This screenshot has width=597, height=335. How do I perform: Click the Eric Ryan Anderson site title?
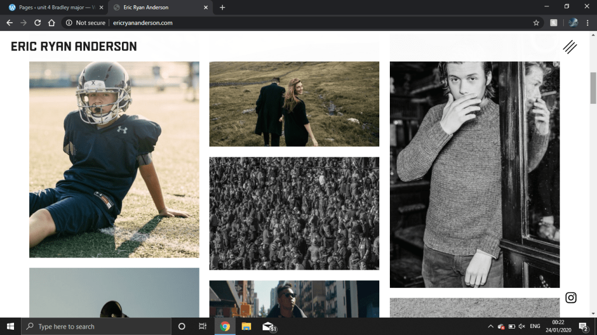(74, 47)
